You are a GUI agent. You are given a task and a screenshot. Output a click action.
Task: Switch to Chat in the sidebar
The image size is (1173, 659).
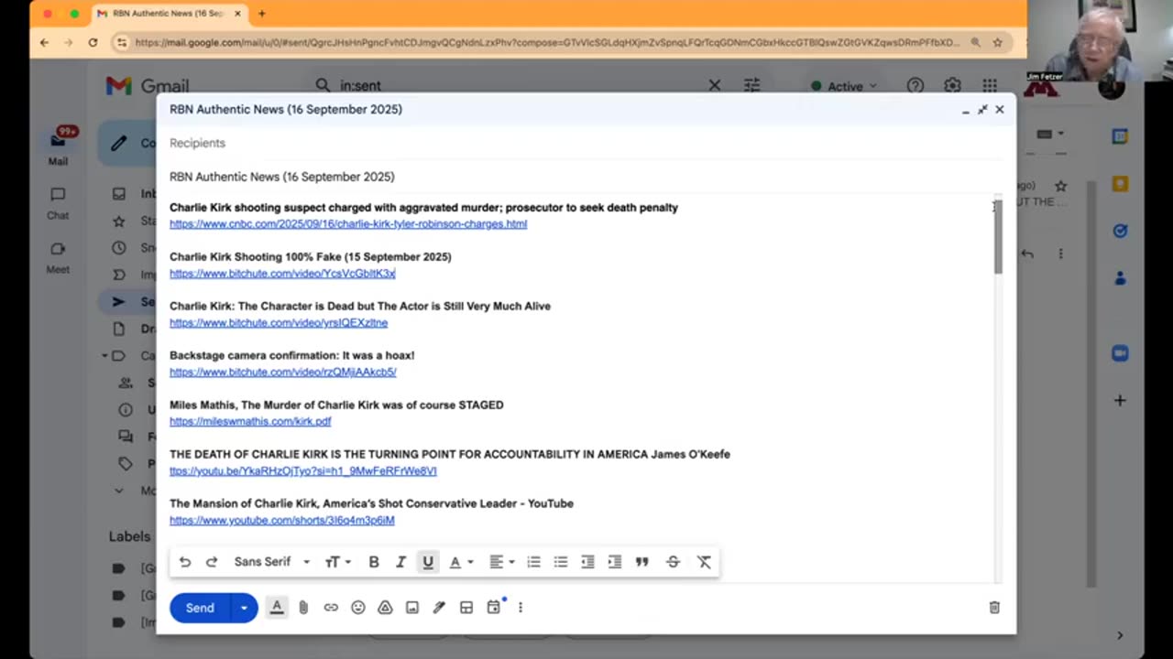[58, 203]
